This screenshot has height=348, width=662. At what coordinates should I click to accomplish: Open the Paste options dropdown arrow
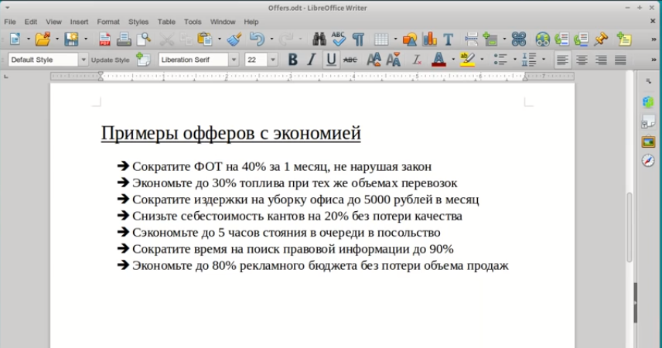tap(219, 39)
